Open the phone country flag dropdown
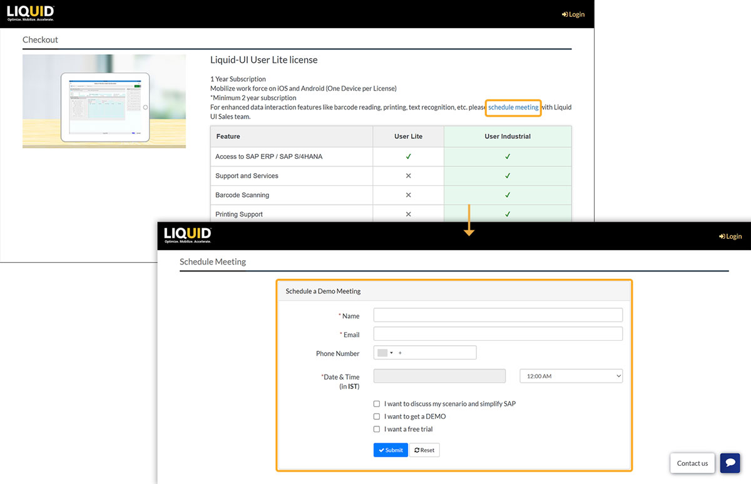This screenshot has width=751, height=484. tap(385, 353)
